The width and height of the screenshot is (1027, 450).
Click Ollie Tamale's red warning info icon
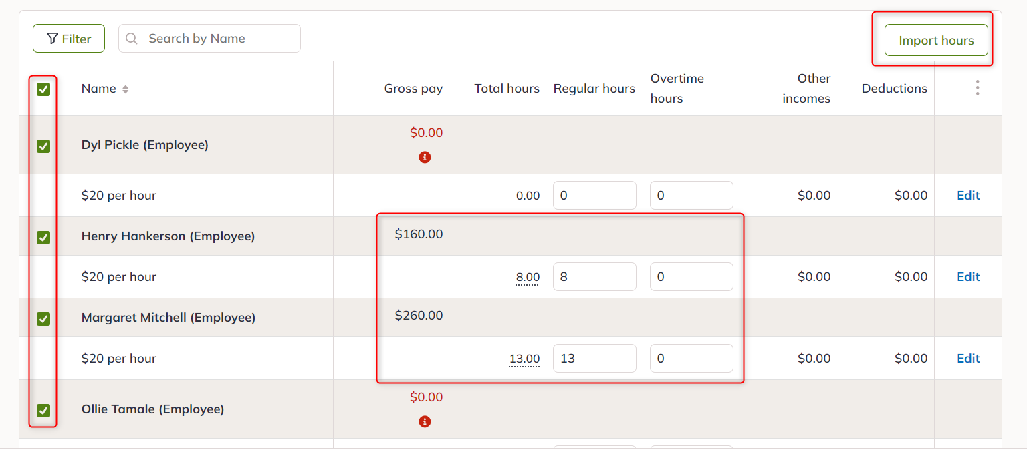(425, 422)
